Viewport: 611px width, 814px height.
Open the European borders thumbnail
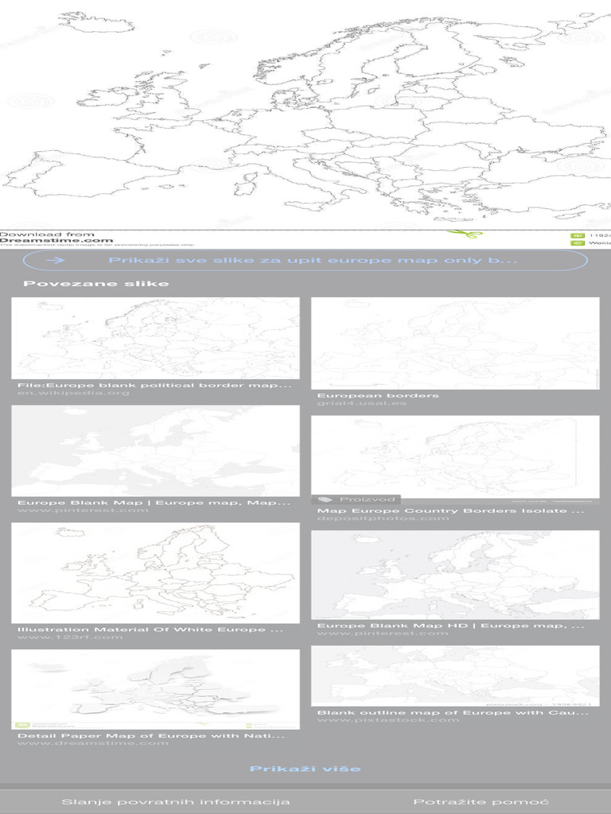[455, 343]
